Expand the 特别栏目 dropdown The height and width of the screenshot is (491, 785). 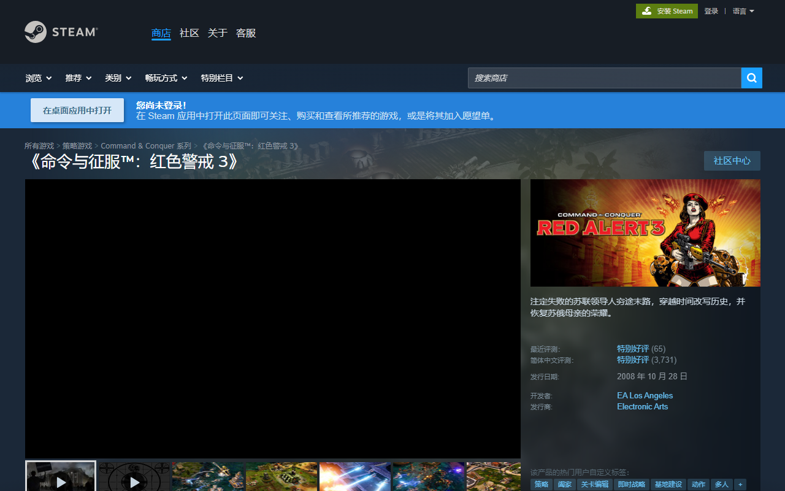[x=222, y=78]
